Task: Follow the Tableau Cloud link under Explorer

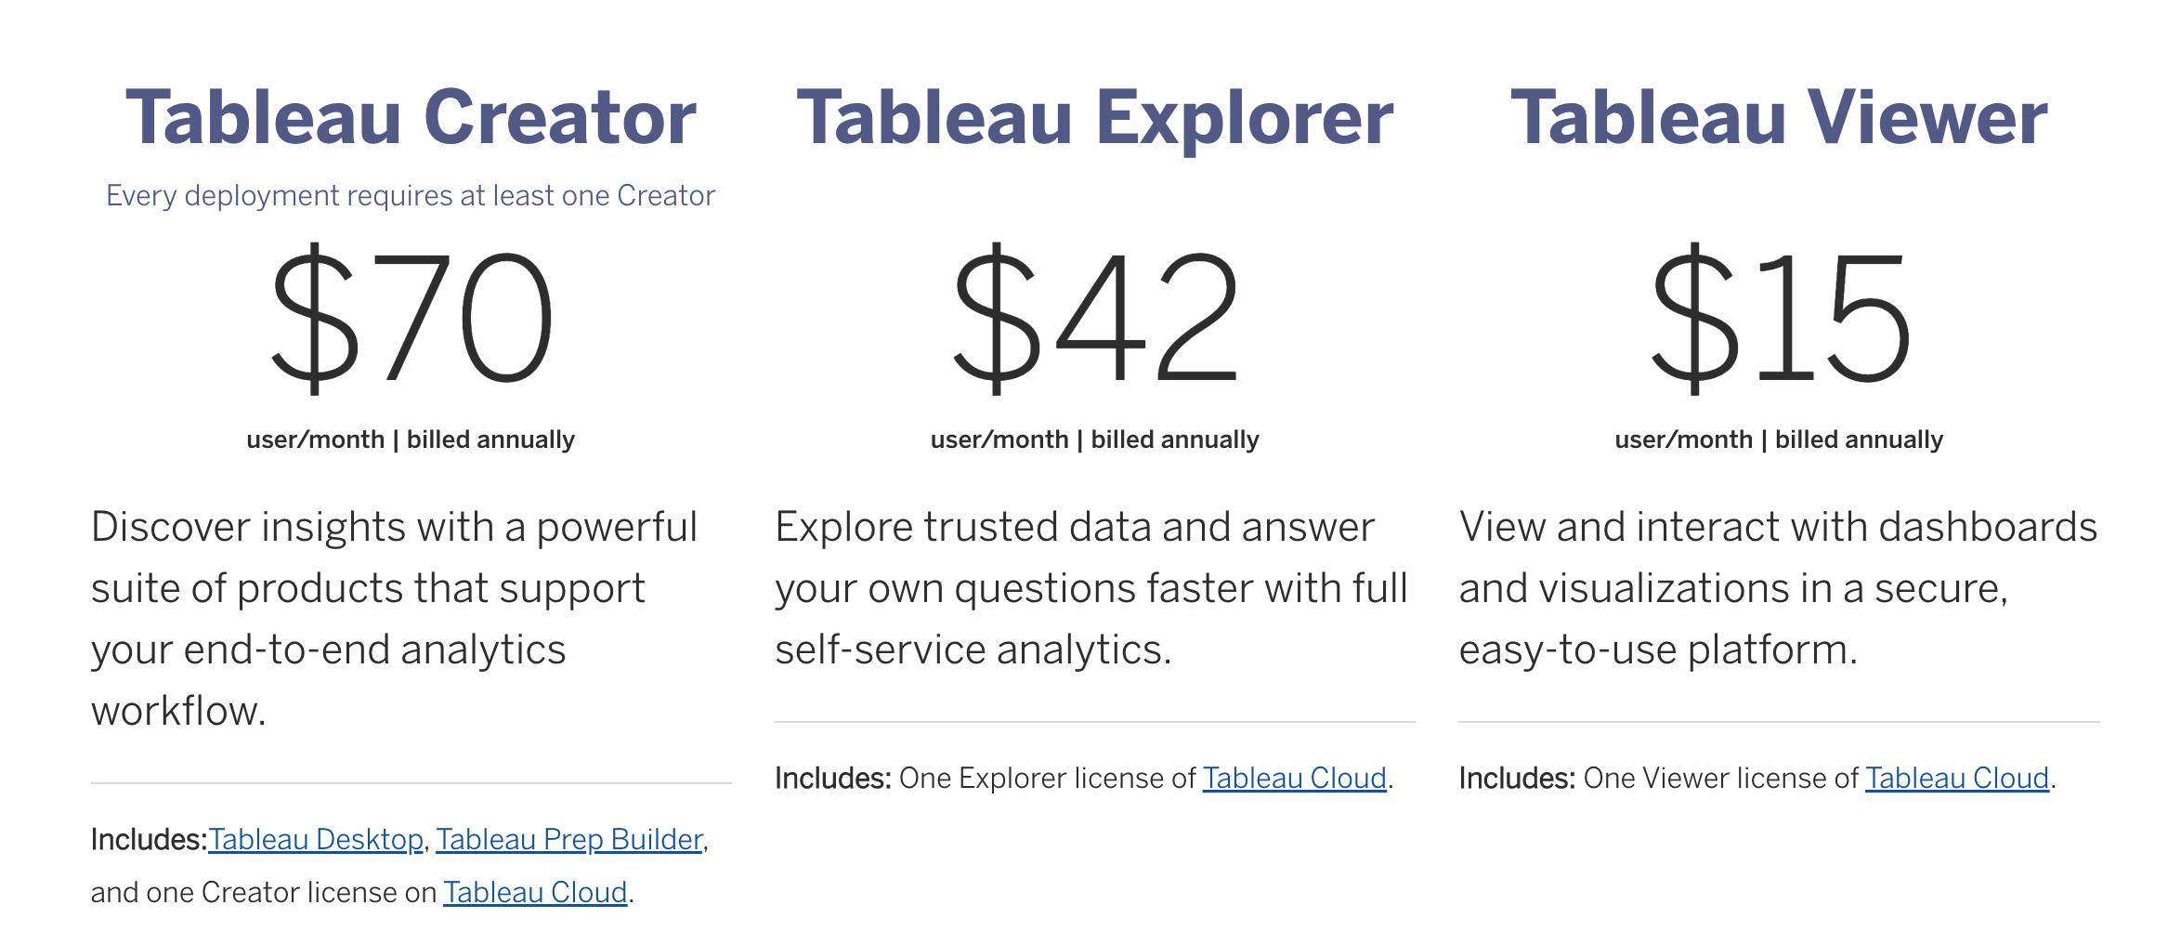Action: 1294,778
